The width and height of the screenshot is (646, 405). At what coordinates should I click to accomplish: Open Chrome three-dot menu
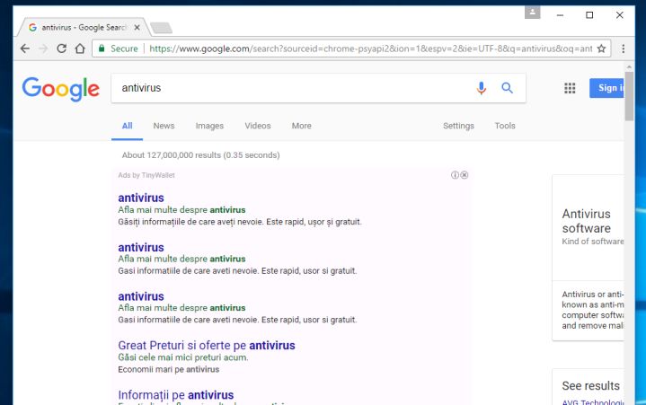point(623,48)
